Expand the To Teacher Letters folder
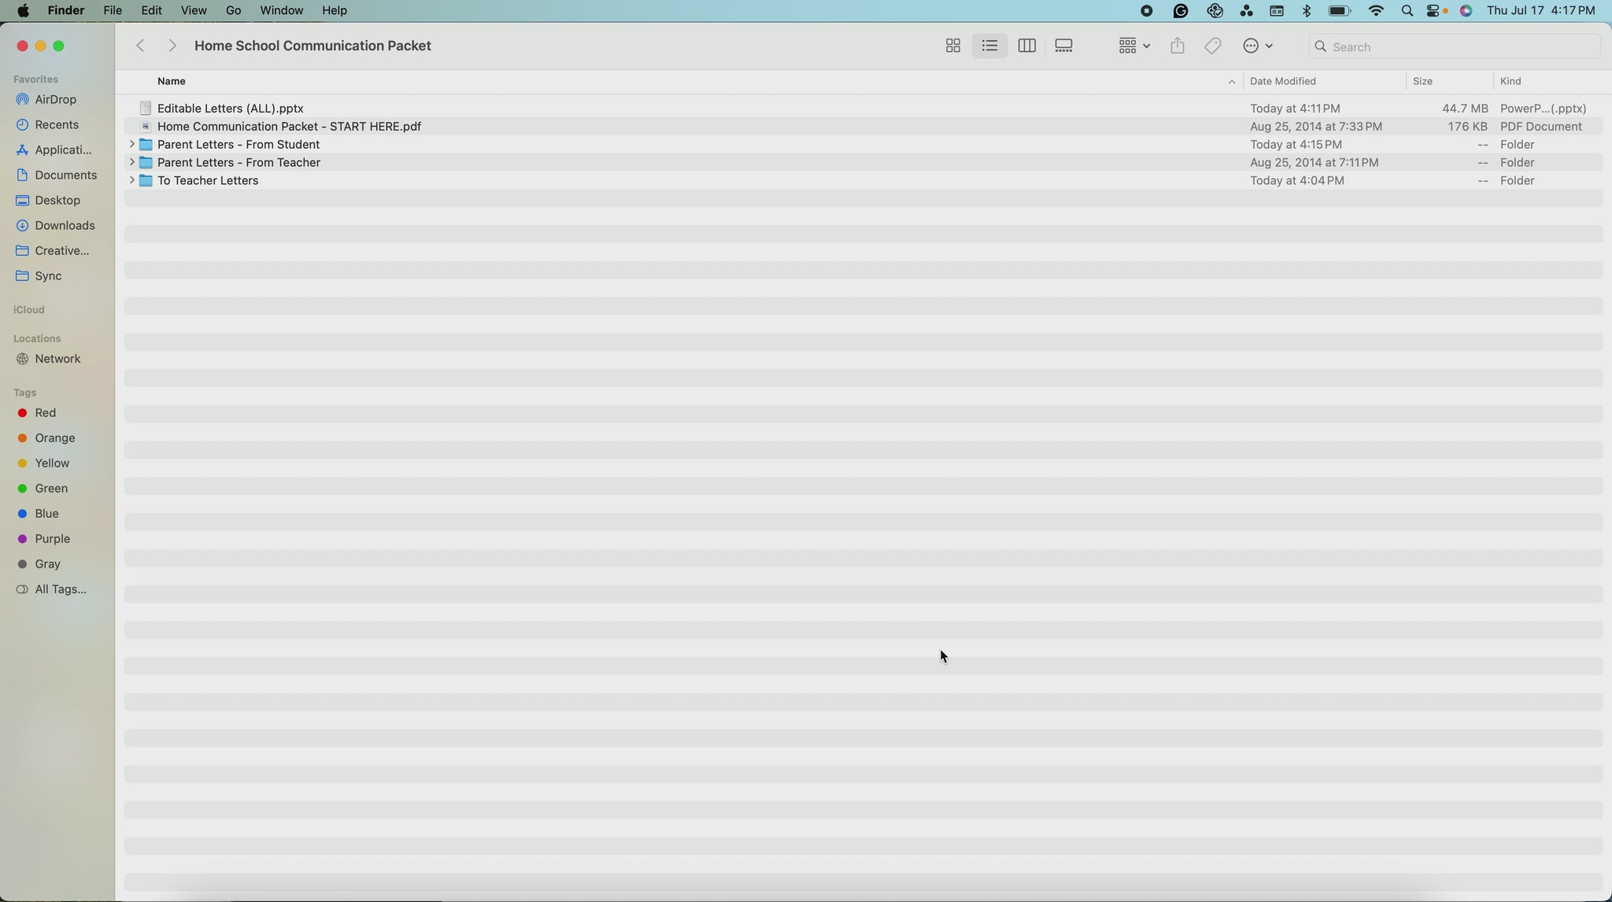Image resolution: width=1612 pixels, height=902 pixels. (131, 180)
